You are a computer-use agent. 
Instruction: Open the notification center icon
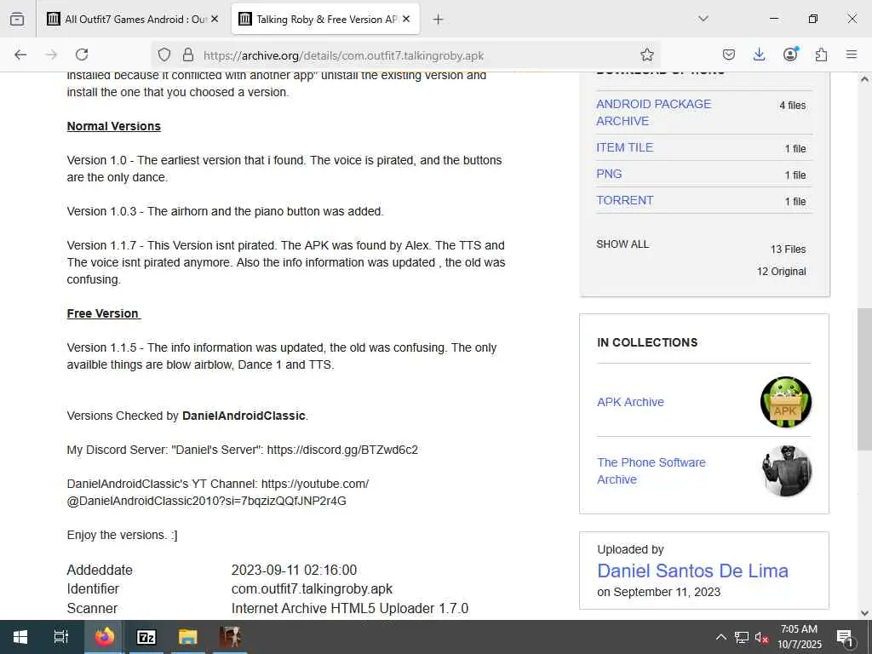[x=845, y=637]
